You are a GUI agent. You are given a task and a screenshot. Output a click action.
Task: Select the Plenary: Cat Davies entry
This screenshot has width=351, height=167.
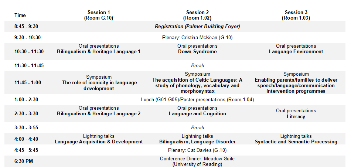tap(197, 150)
